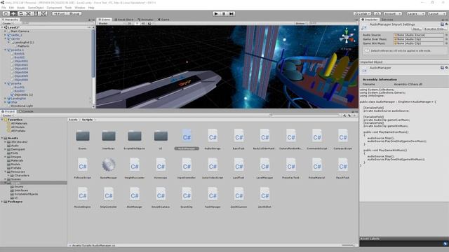Adjust the project icon size slider

[348, 245]
